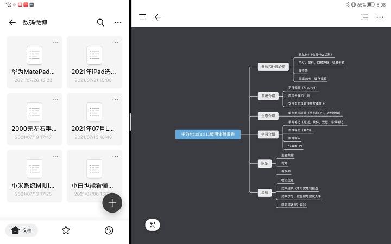Select the 生态介绍 mind map node
391x244 pixels.
(268, 116)
